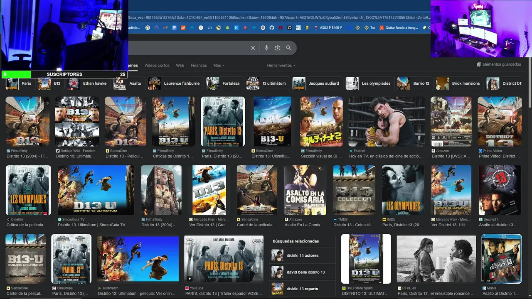Open the Les Olympiades Cinefilia poster thumbnail
This screenshot has height=299, width=532.
tap(28, 190)
